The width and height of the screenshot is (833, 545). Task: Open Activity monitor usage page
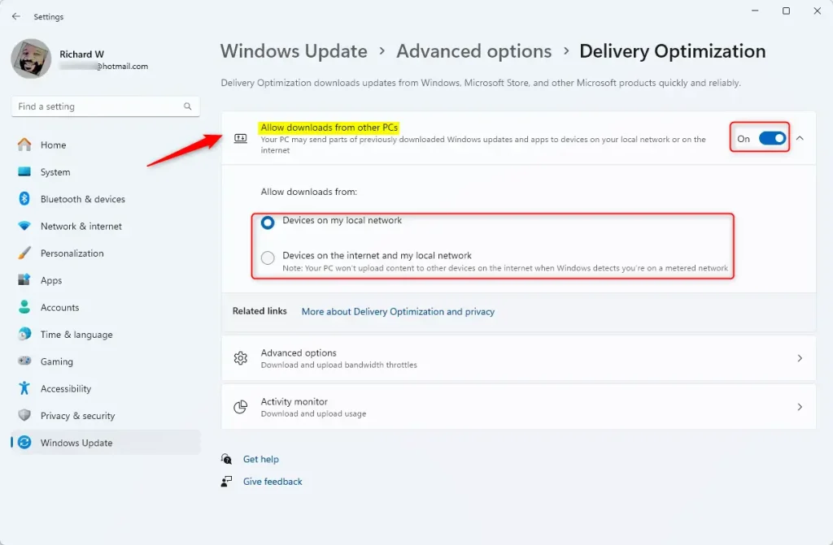[x=518, y=407]
